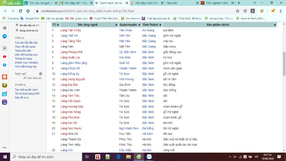Open the 'Làng gốm Phù Lãng' link

tap(74, 63)
